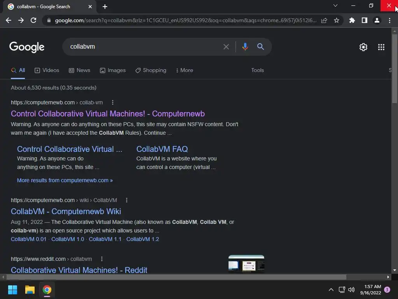Open the Chrome profile avatar
Screen dimensions: 398x299
[x=377, y=20]
